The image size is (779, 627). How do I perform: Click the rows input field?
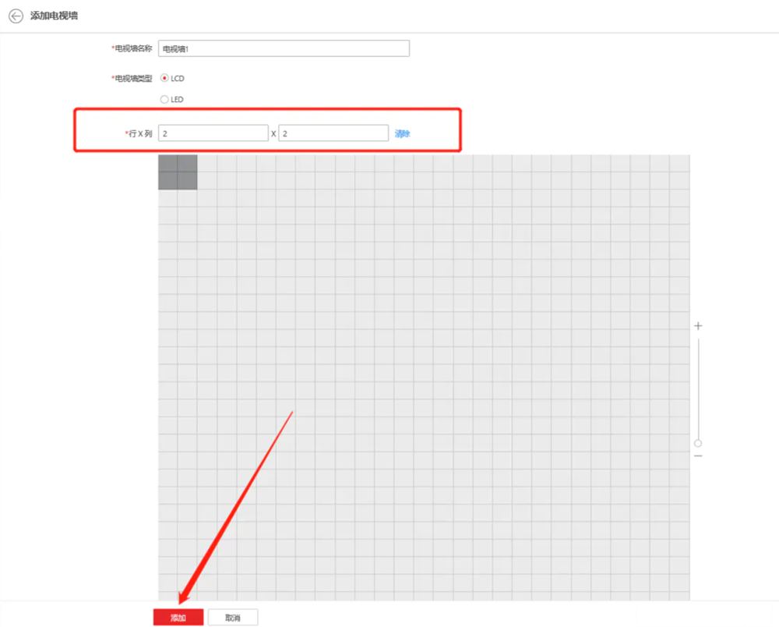coord(213,133)
